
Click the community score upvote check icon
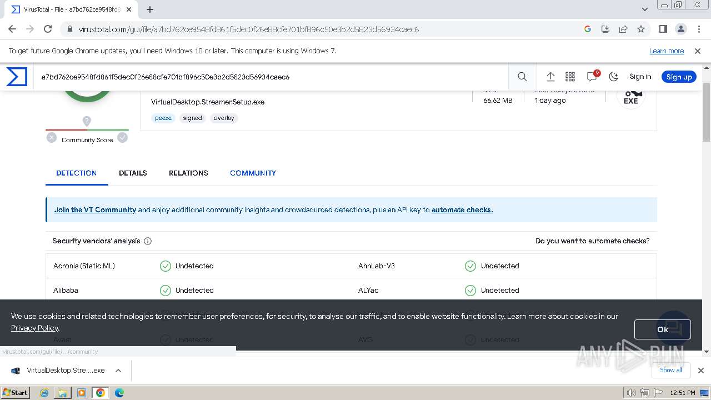[123, 138]
